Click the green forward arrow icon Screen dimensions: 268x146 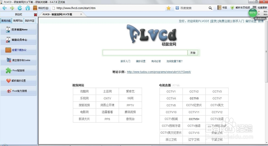pos(12,8)
